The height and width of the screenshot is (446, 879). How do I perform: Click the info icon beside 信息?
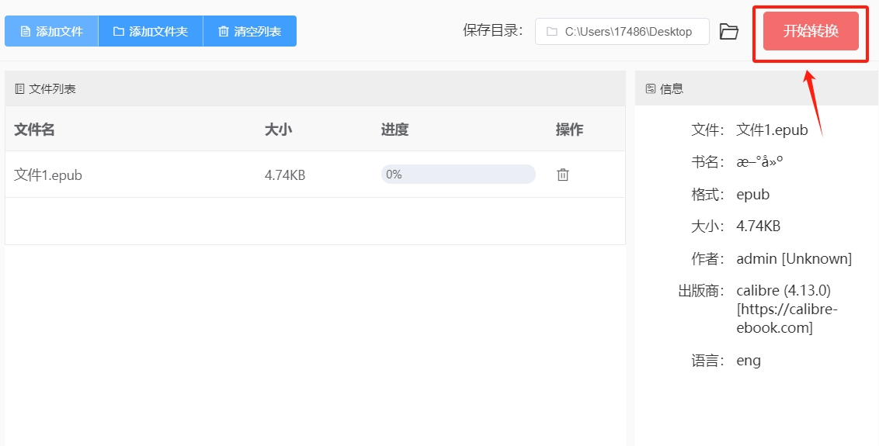(x=650, y=88)
